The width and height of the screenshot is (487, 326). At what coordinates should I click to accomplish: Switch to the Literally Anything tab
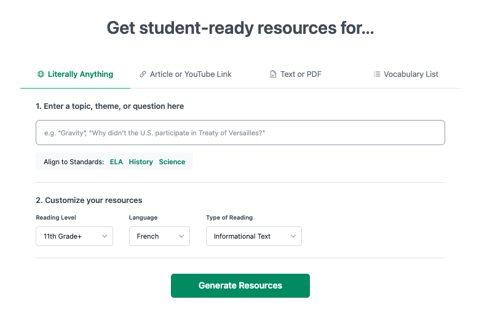pyautogui.click(x=75, y=74)
